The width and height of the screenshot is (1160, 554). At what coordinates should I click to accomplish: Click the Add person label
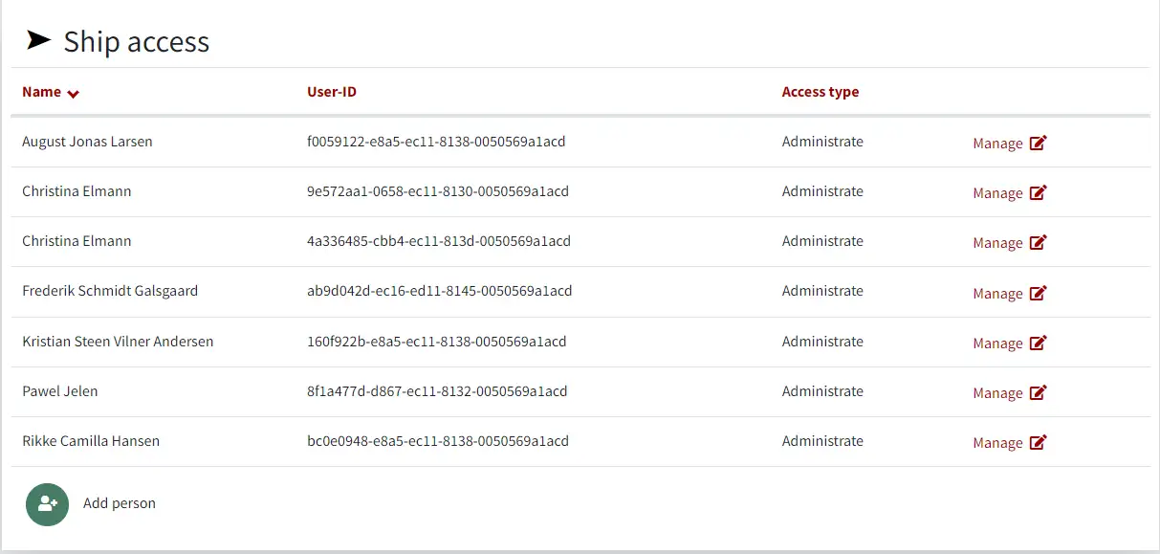[x=119, y=503]
